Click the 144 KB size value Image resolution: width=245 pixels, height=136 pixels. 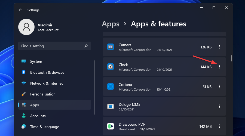206,67
